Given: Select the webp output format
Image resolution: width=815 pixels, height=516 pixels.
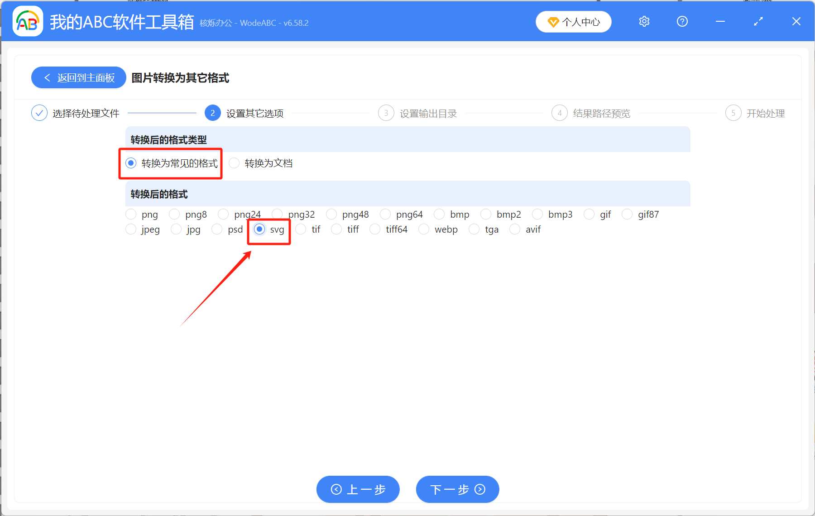Looking at the screenshot, I should [x=424, y=229].
